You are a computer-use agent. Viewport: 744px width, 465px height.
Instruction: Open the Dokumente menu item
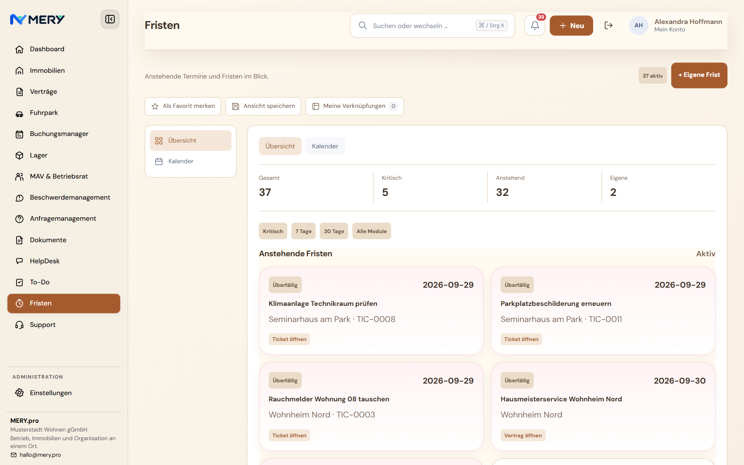click(64, 240)
